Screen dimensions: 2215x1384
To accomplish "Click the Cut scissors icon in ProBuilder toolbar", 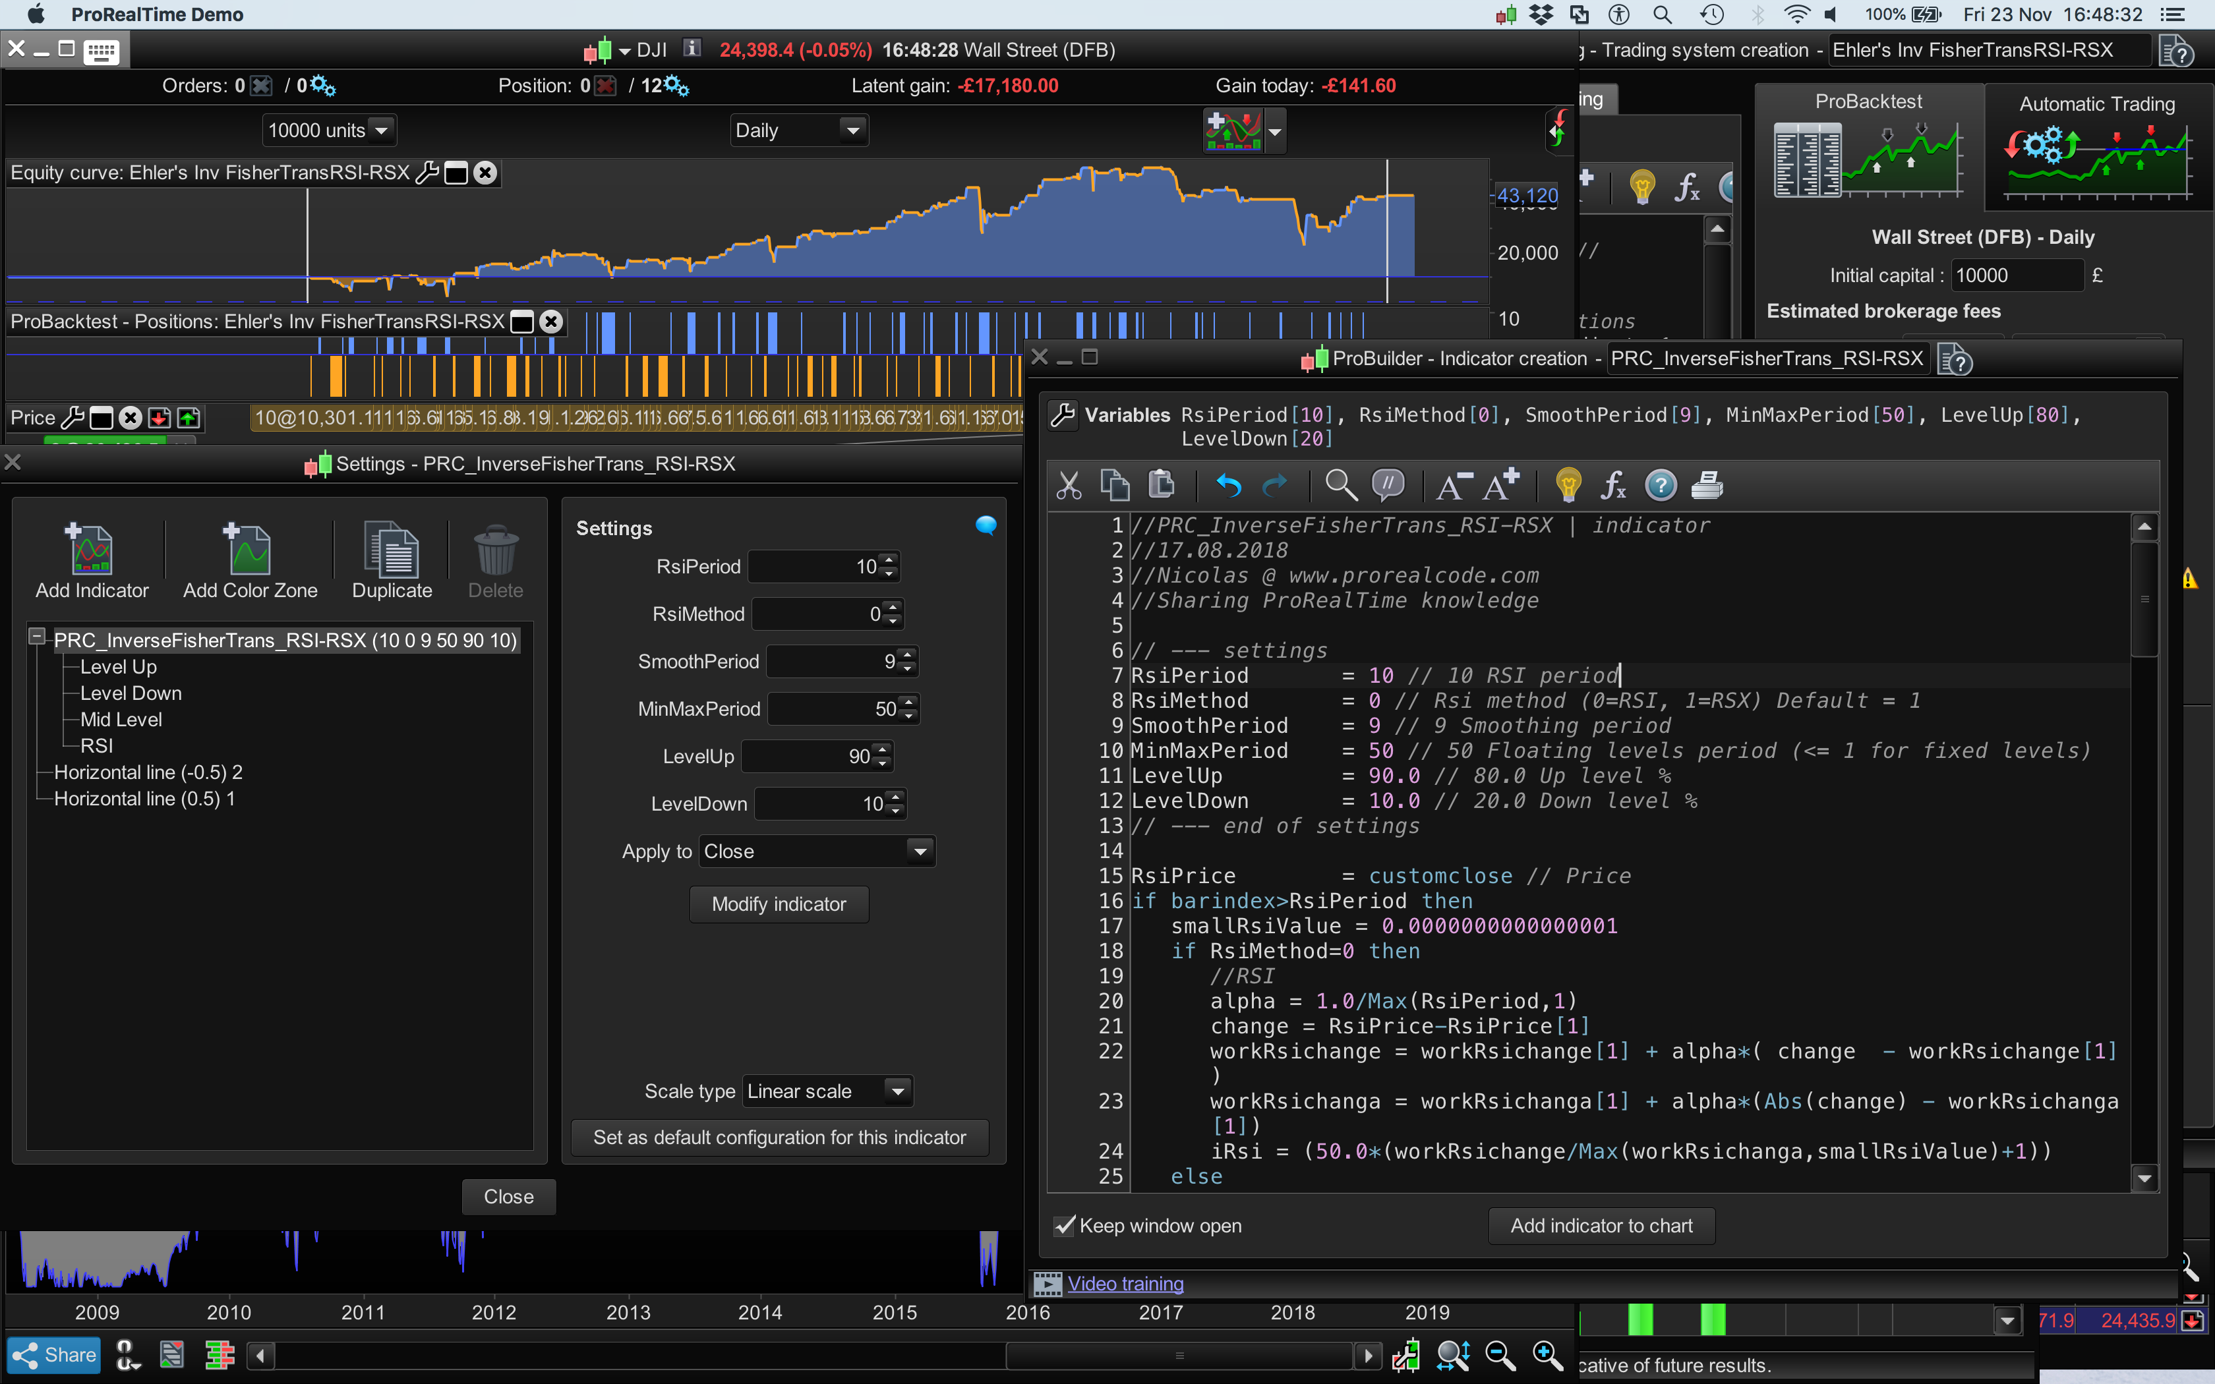I will 1068,485.
